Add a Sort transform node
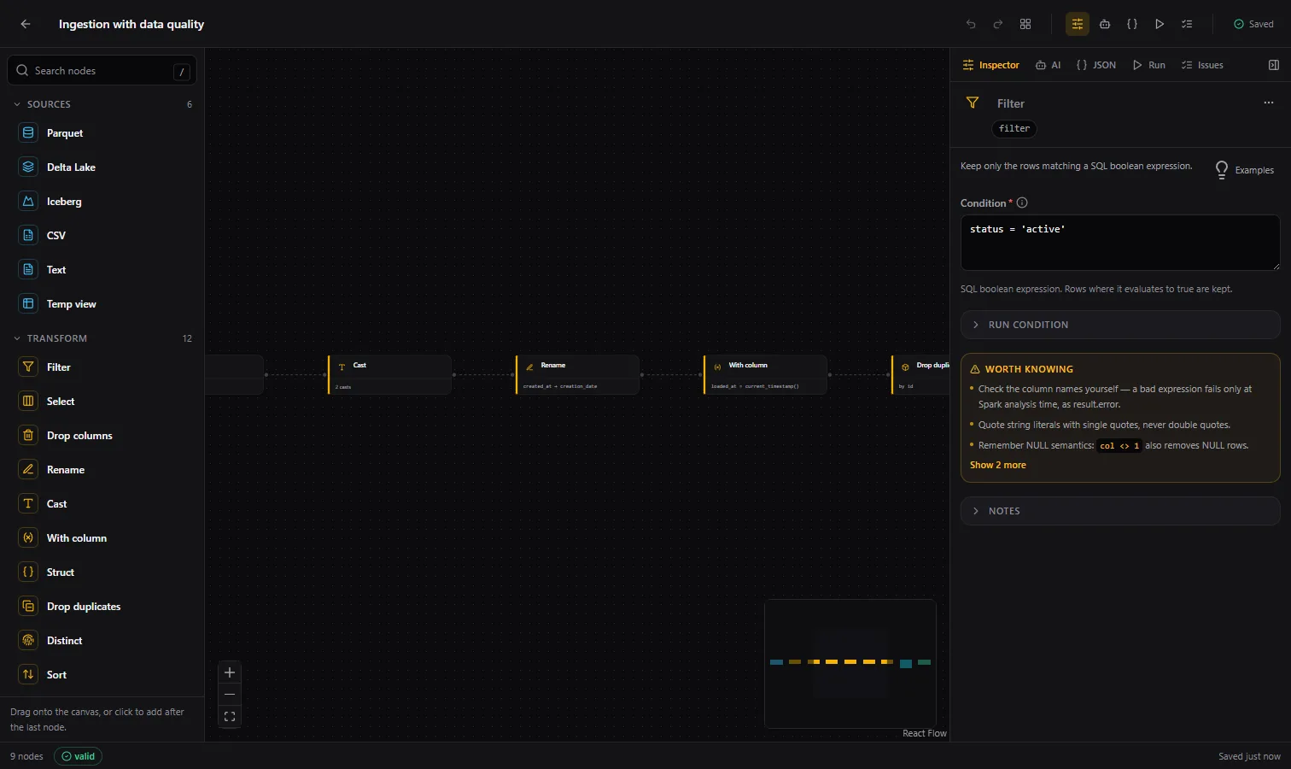Screen dimensions: 1291x769 [102, 675]
